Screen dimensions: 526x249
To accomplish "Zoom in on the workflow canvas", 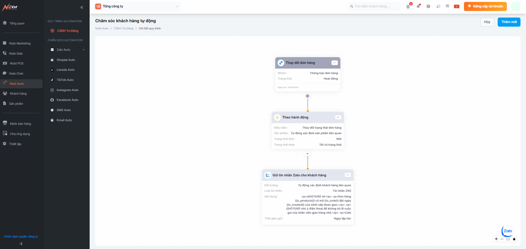I will click(x=496, y=239).
